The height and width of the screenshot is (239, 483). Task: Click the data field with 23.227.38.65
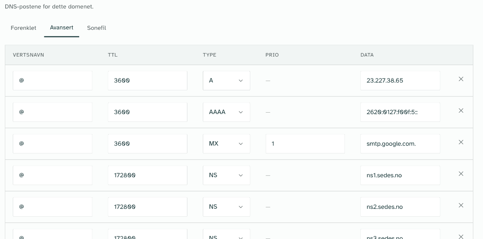[400, 81]
